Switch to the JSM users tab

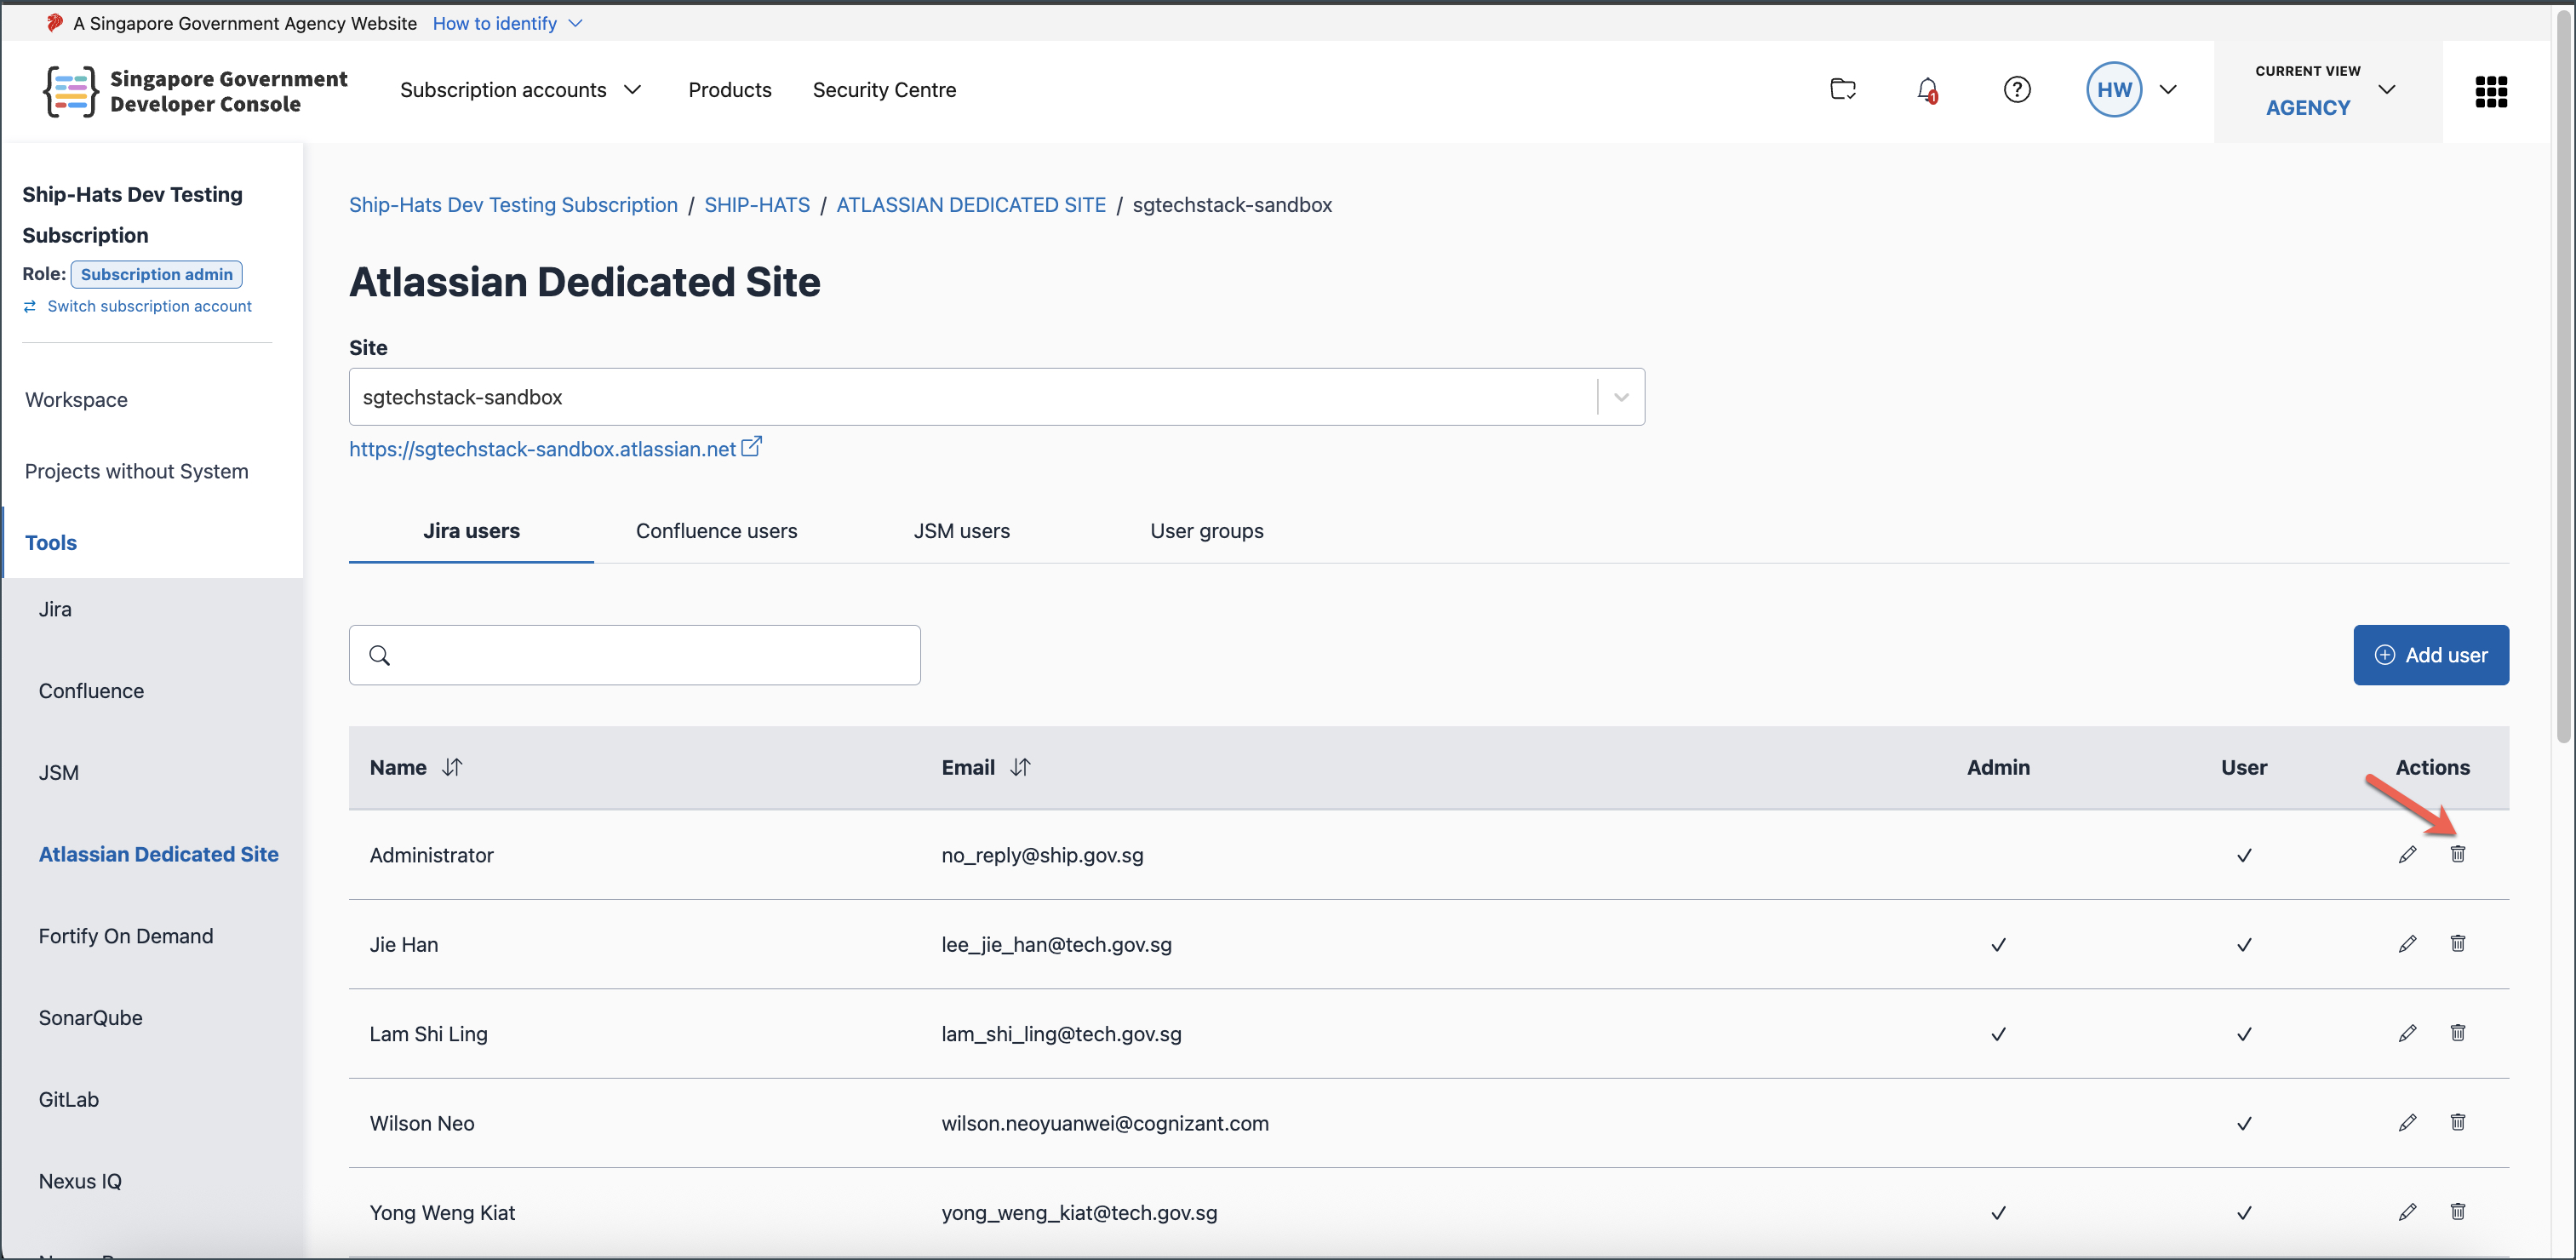(x=961, y=531)
